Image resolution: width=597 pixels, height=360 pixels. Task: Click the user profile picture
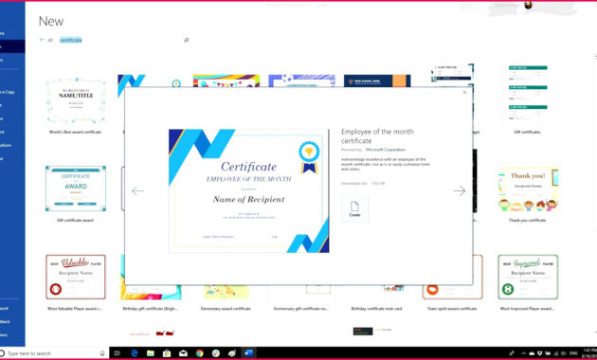(x=528, y=5)
